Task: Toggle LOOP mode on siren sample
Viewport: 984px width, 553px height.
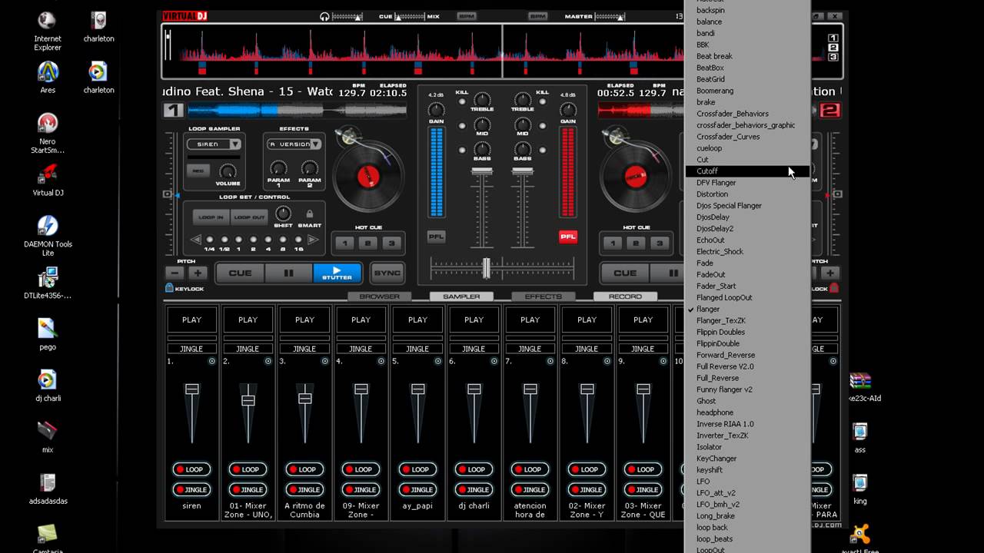Action: pos(191,469)
